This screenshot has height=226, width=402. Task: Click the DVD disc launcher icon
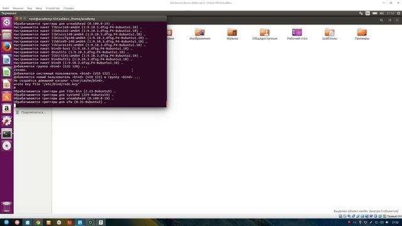(7, 146)
